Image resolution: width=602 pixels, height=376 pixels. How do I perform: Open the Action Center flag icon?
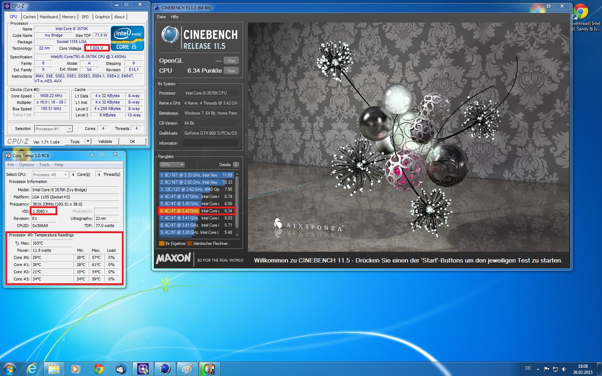pyautogui.click(x=546, y=369)
